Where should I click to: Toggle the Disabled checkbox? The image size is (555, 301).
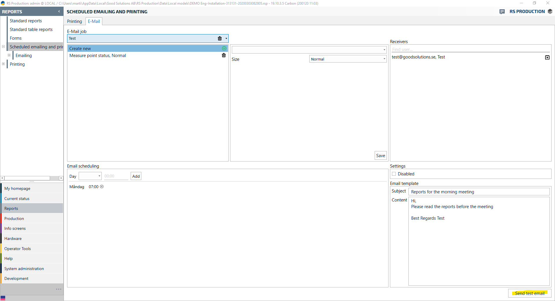click(394, 174)
